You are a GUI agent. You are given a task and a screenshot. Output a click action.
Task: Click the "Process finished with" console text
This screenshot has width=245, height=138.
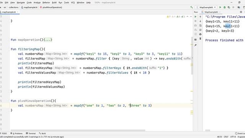pyautogui.click(x=224, y=40)
